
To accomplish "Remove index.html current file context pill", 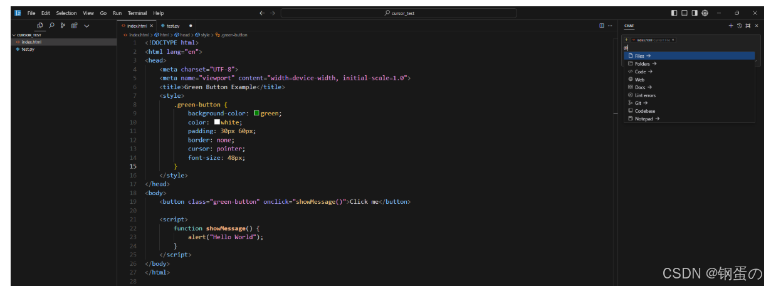I will pos(674,40).
